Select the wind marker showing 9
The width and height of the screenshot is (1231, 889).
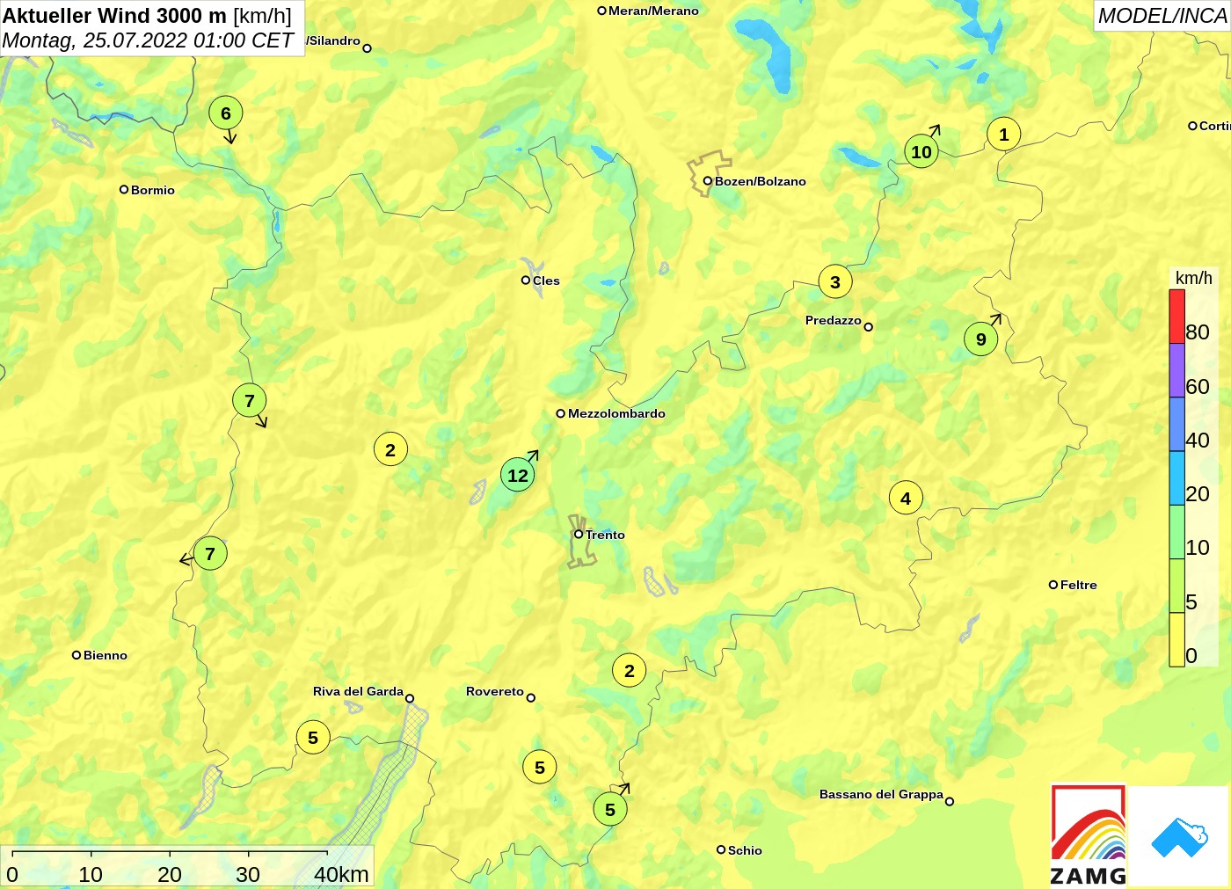pos(981,339)
